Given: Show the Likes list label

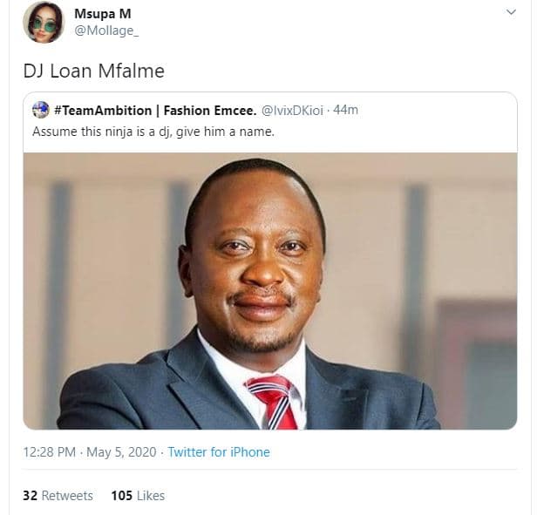Looking at the screenshot, I should coord(151,496).
